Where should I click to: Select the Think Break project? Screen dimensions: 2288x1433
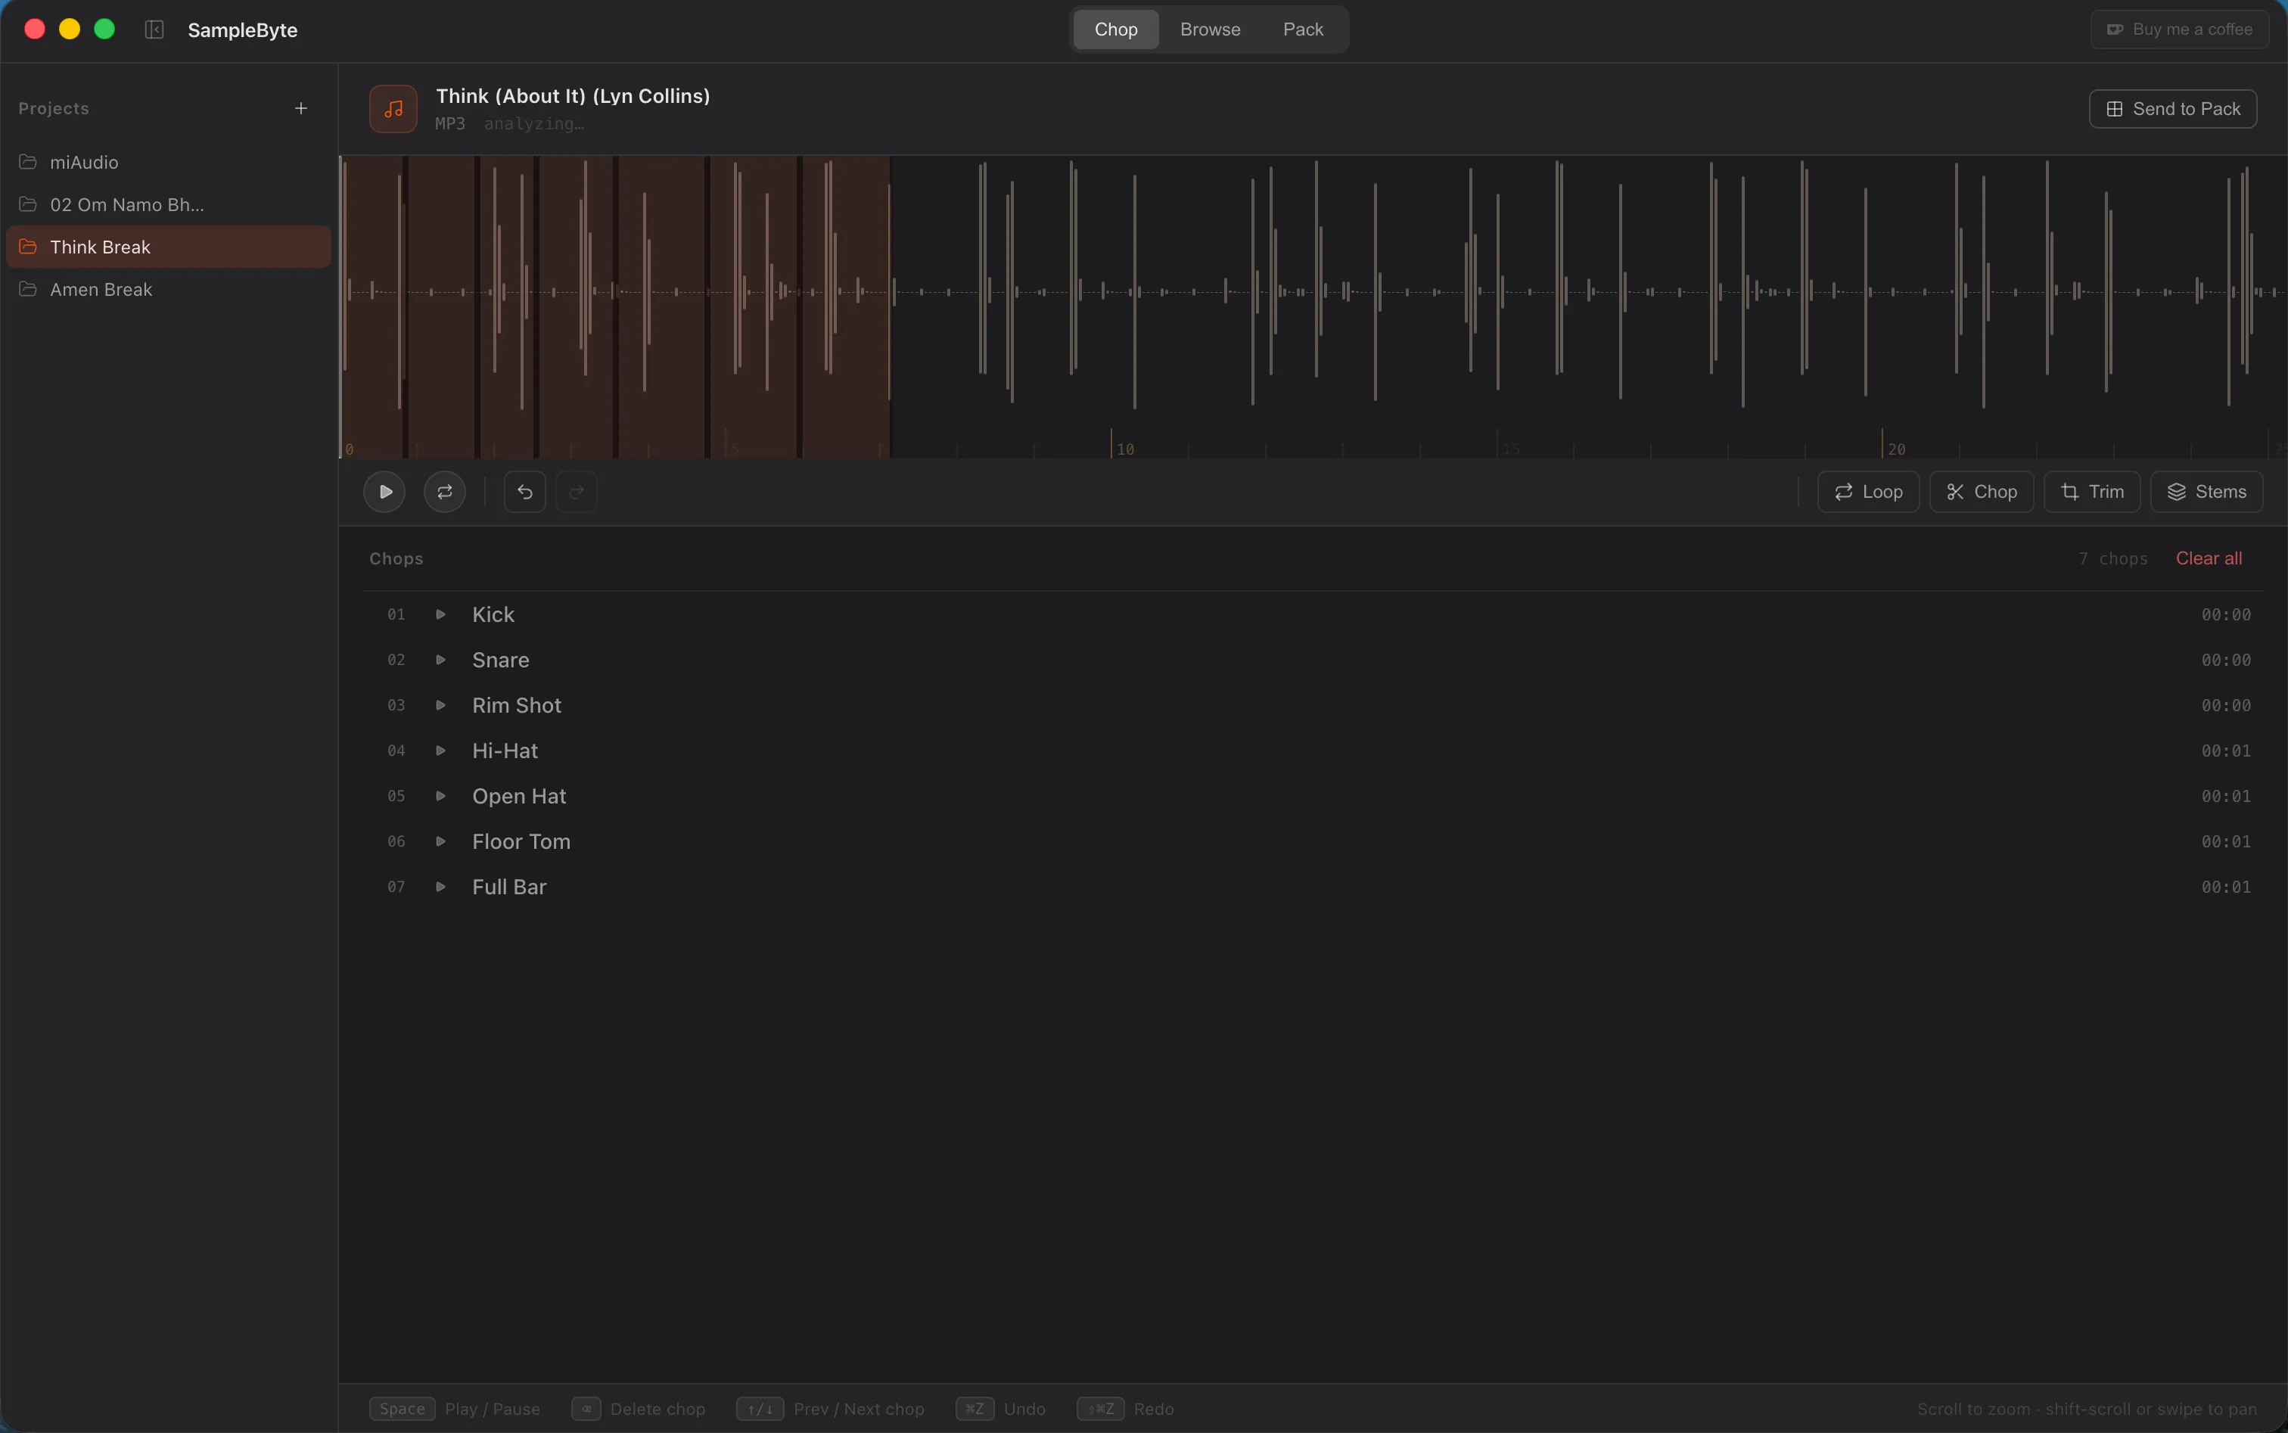(169, 247)
